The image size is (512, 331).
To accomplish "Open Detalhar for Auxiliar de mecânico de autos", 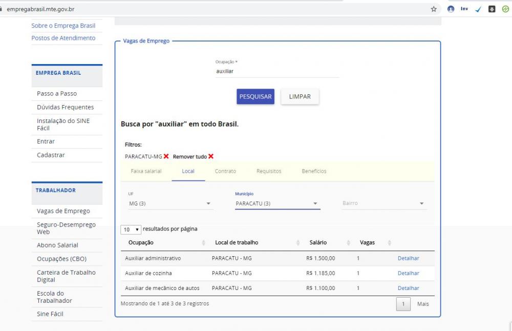I will [408, 288].
